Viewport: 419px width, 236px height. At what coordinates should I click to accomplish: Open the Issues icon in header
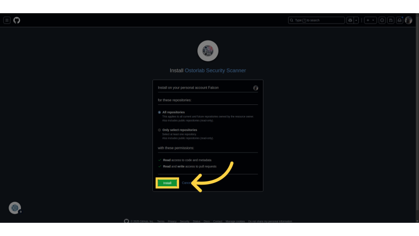coord(382,20)
